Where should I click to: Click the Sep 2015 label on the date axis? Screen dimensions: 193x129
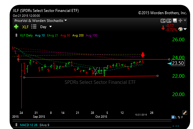click(x=39, y=117)
